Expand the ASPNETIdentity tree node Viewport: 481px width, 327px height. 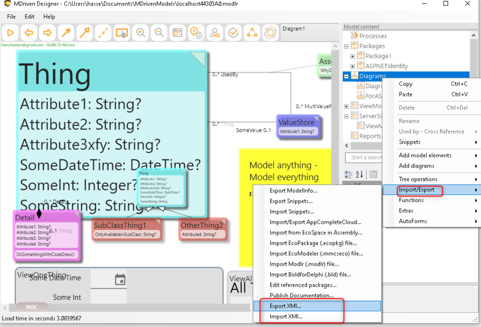point(353,66)
